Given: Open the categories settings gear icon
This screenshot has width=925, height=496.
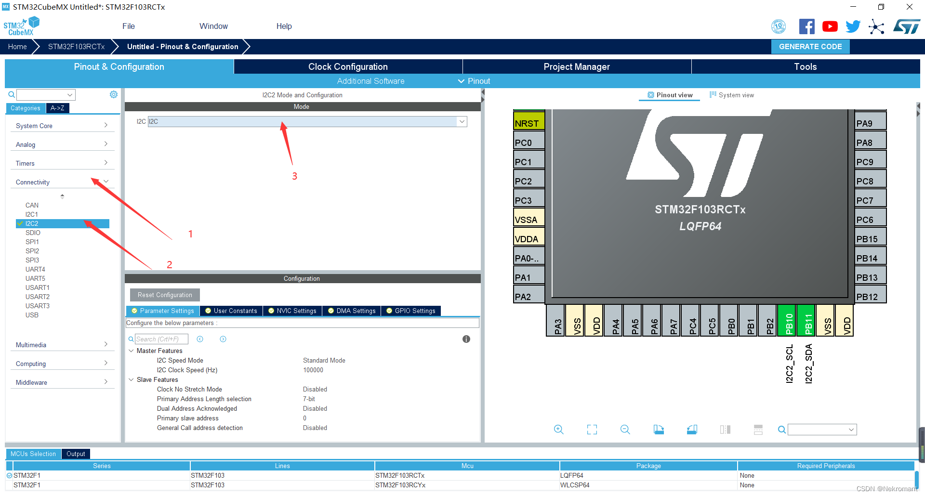Looking at the screenshot, I should tap(113, 94).
